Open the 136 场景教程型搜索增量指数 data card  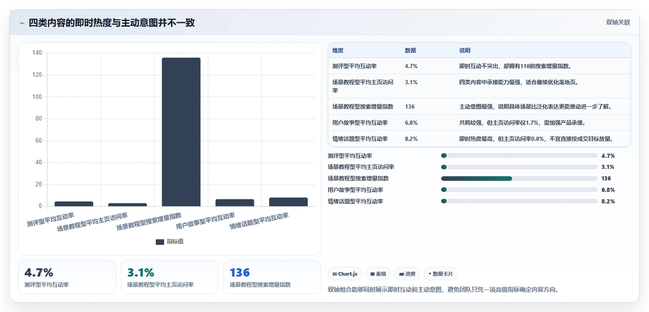pos(272,277)
